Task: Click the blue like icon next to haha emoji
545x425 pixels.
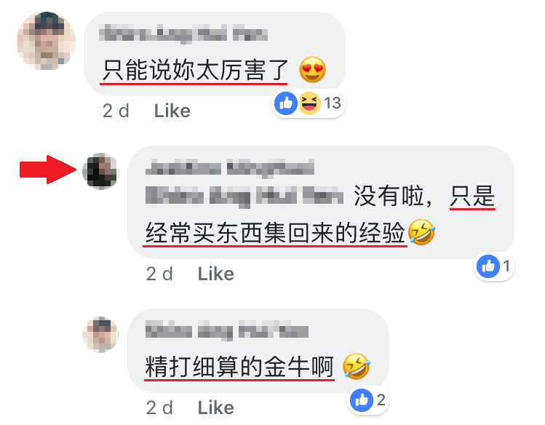Action: click(x=286, y=103)
